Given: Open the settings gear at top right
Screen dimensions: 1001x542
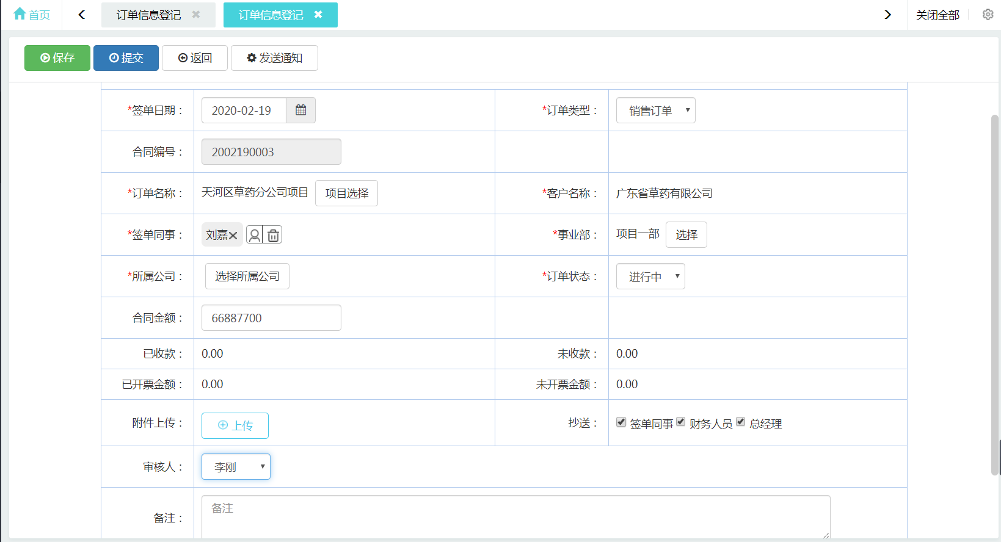Looking at the screenshot, I should pos(988,15).
